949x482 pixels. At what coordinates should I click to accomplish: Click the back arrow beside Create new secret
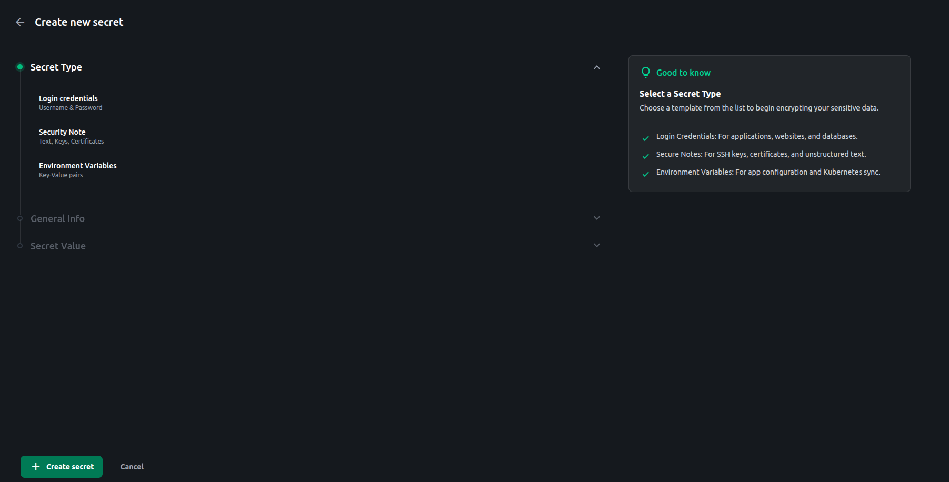coord(20,22)
